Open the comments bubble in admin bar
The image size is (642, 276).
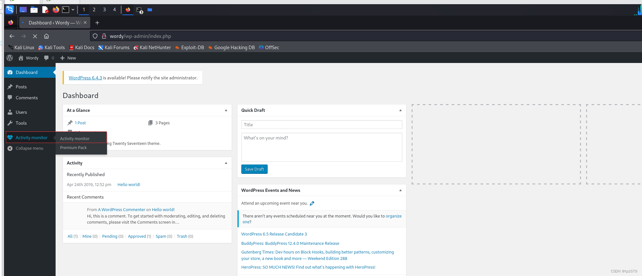(x=49, y=58)
